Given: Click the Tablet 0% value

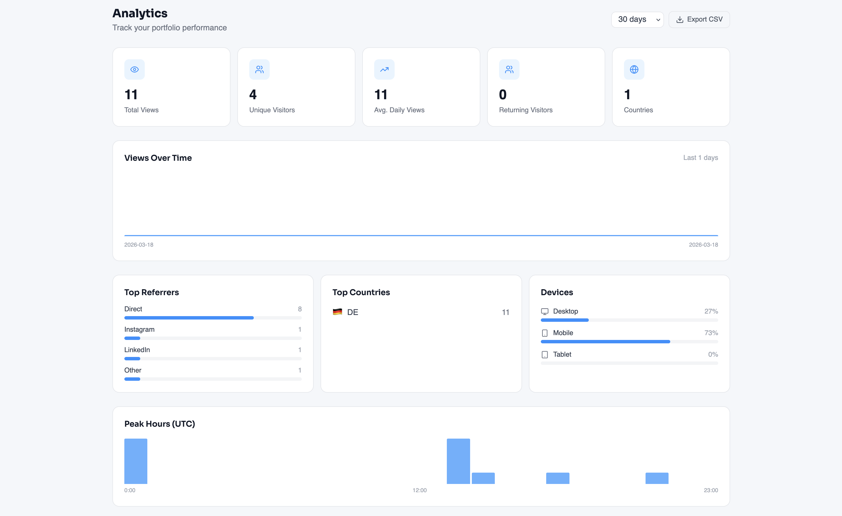Looking at the screenshot, I should [713, 355].
